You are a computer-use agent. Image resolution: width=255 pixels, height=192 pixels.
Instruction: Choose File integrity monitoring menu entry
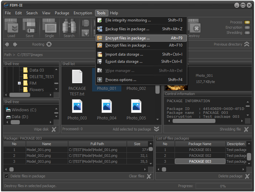pos(141,20)
